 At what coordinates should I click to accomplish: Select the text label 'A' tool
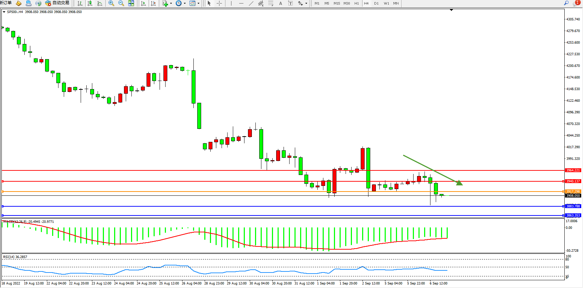click(x=280, y=3)
